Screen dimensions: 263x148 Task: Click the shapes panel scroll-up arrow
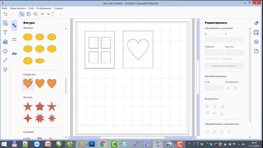[x=66, y=28]
